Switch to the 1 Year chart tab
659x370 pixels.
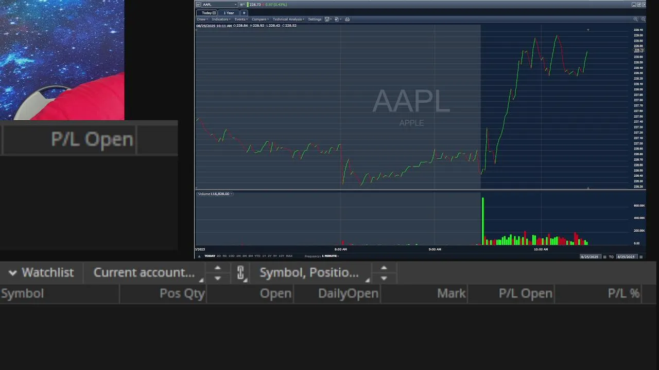[x=229, y=13]
